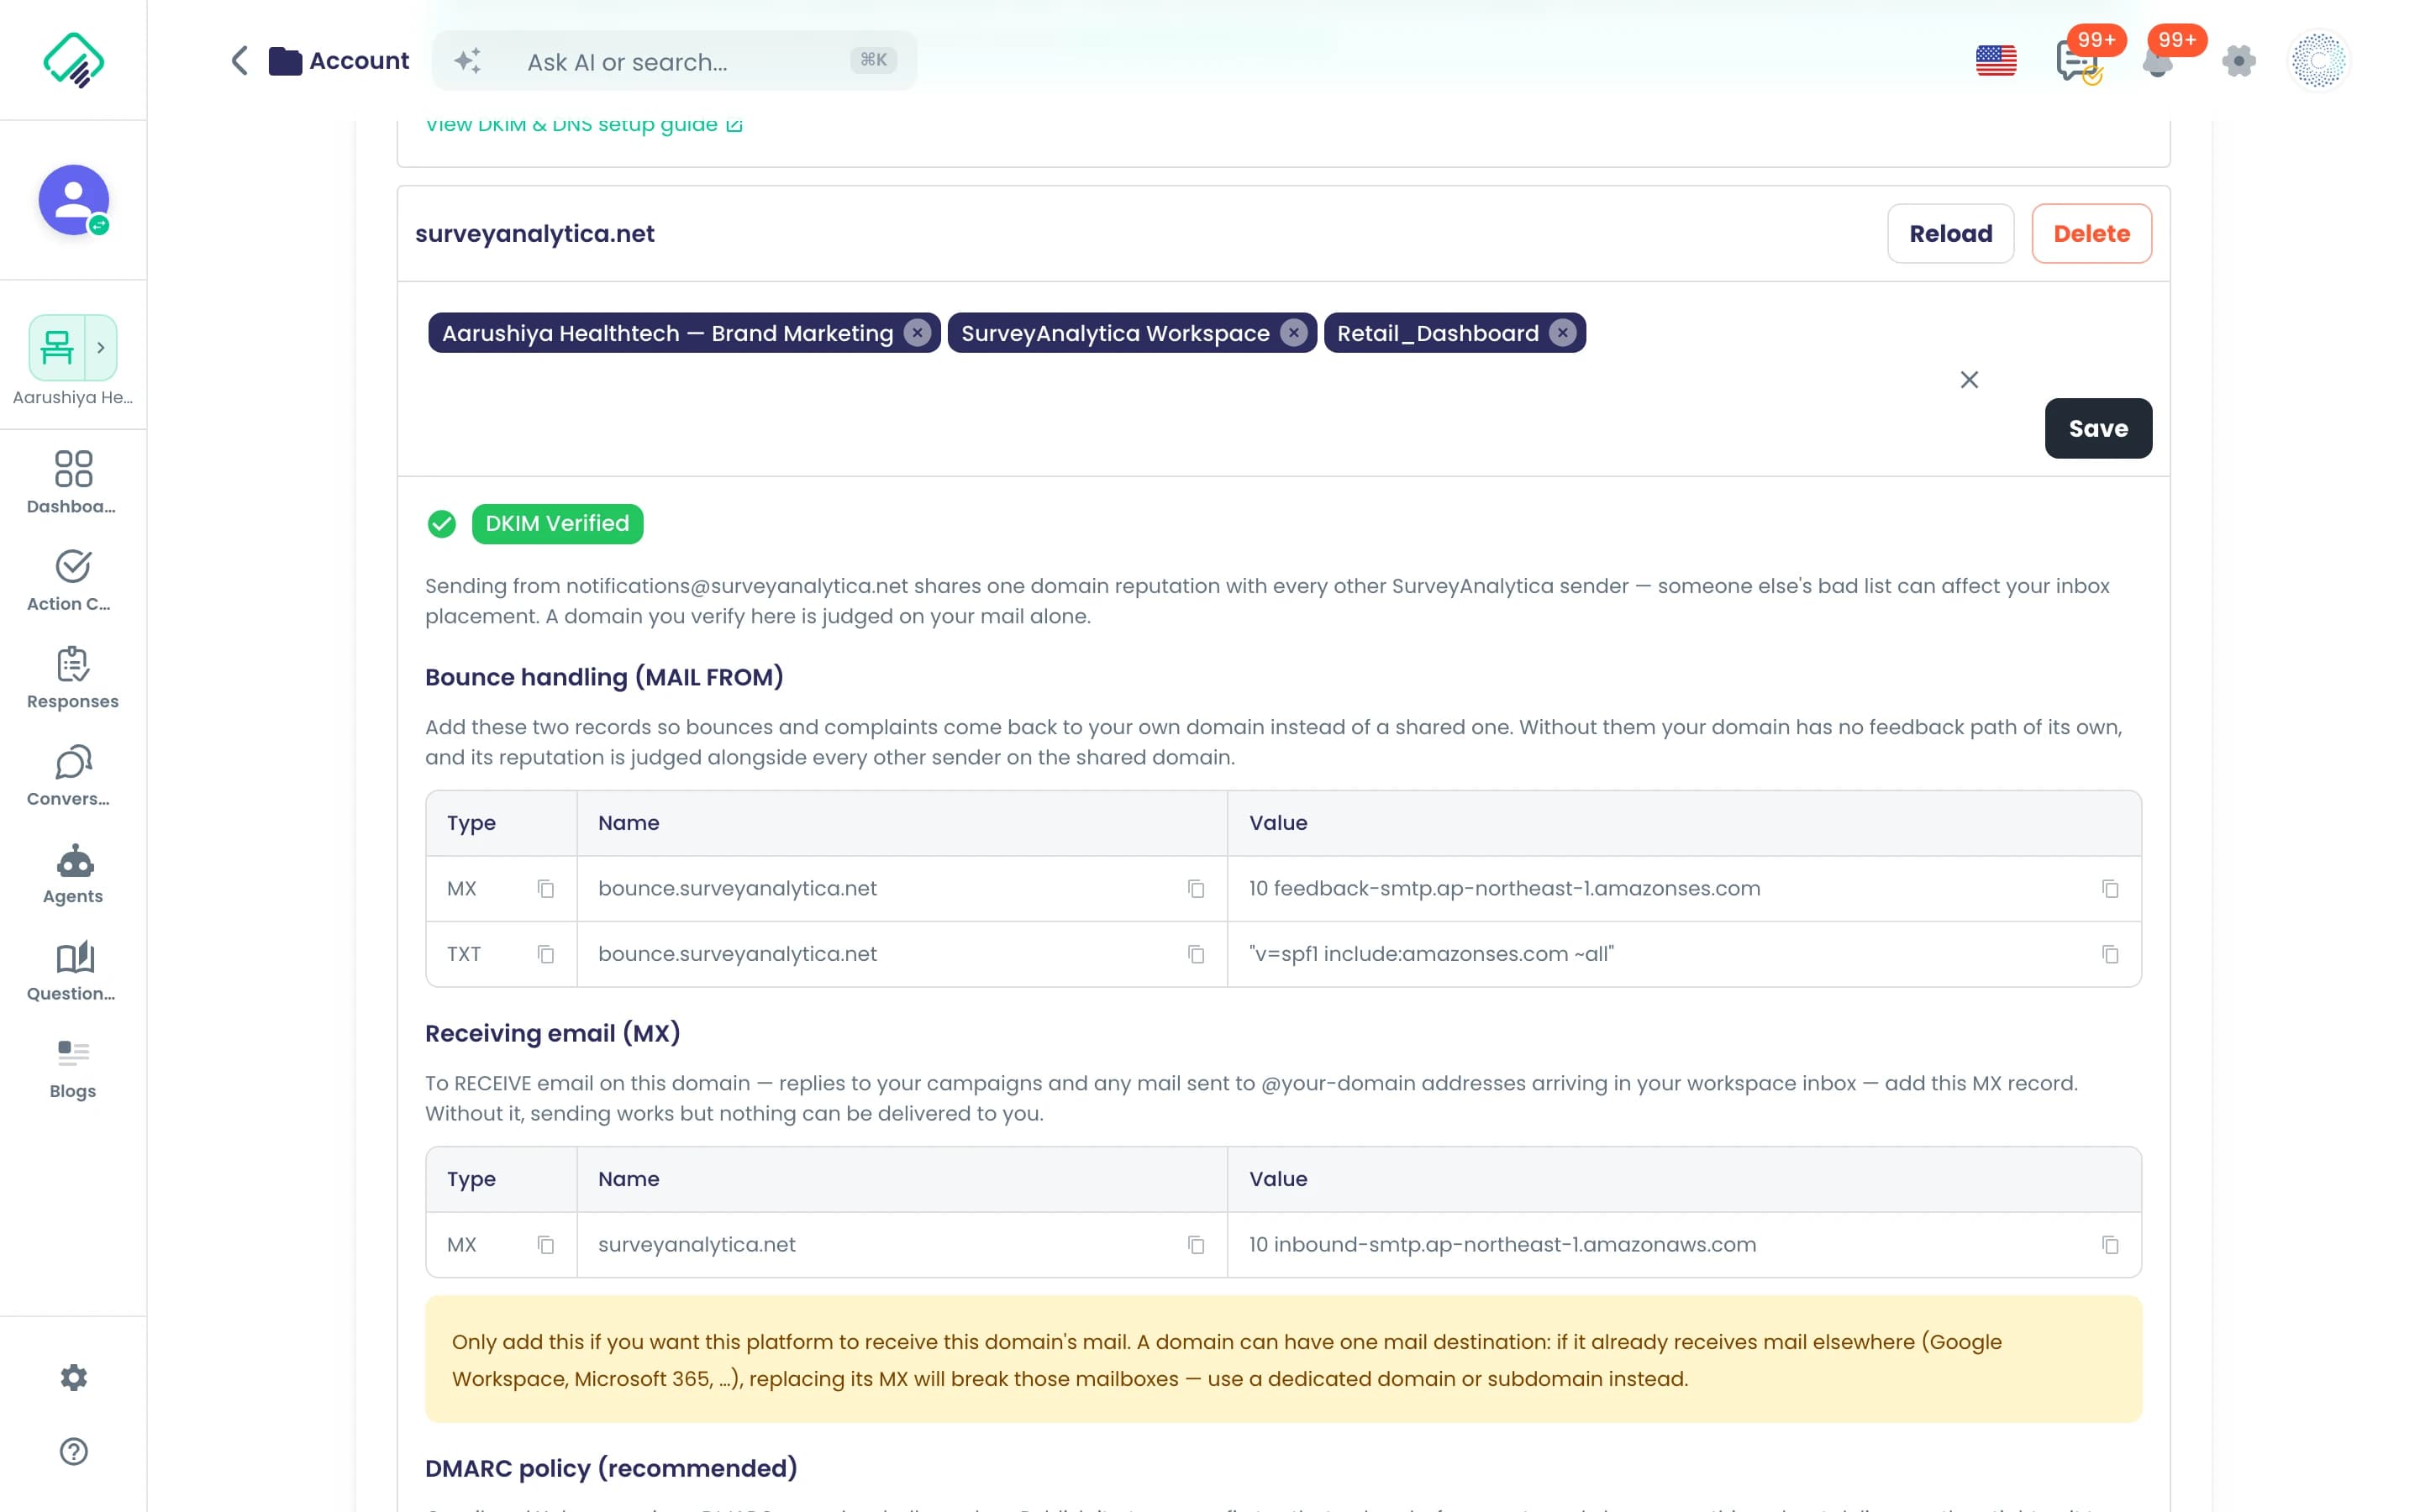Copy TXT type in bounce row
Image resolution: width=2420 pixels, height=1512 pixels.
(545, 954)
